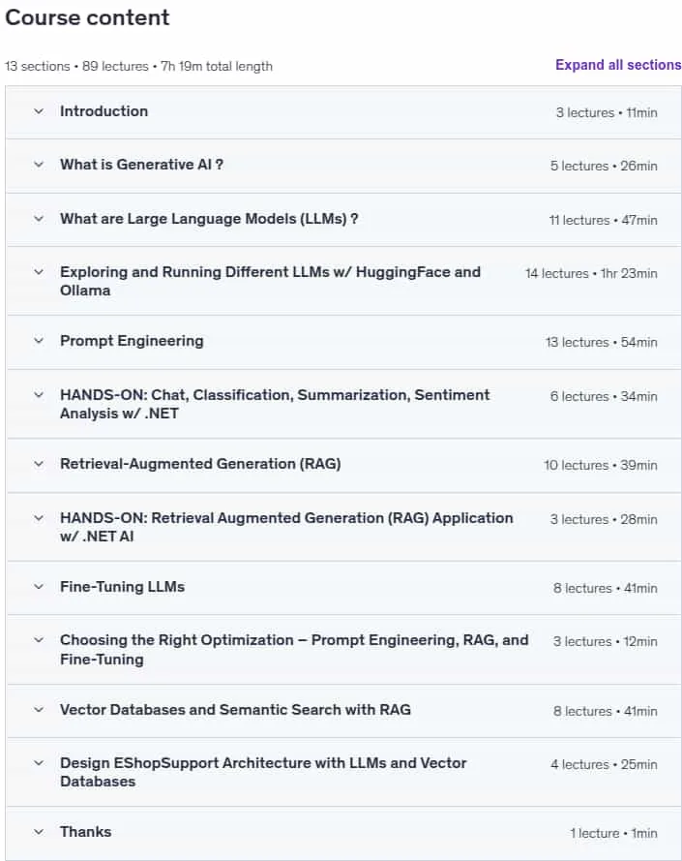Expand the Large Language Models section chevron
The image size is (682, 861).
[x=39, y=219]
